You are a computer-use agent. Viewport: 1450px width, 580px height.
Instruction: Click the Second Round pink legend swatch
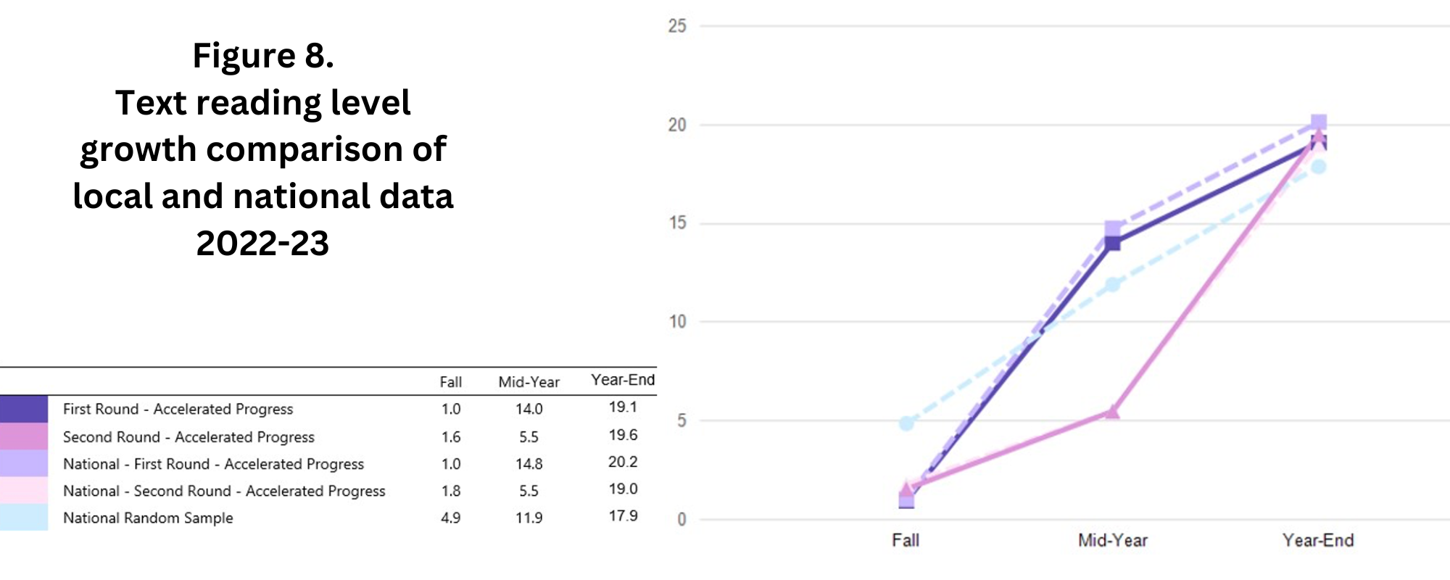tap(24, 436)
